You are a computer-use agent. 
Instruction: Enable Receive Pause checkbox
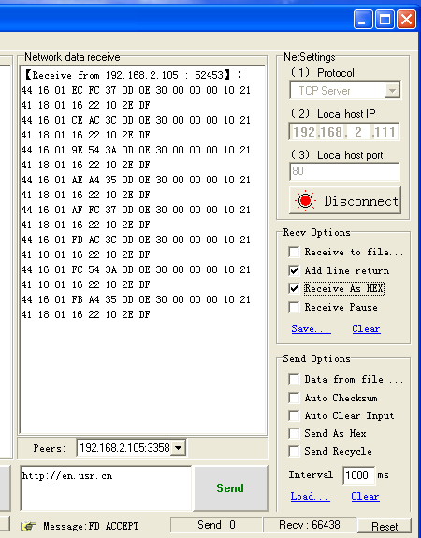tap(294, 307)
